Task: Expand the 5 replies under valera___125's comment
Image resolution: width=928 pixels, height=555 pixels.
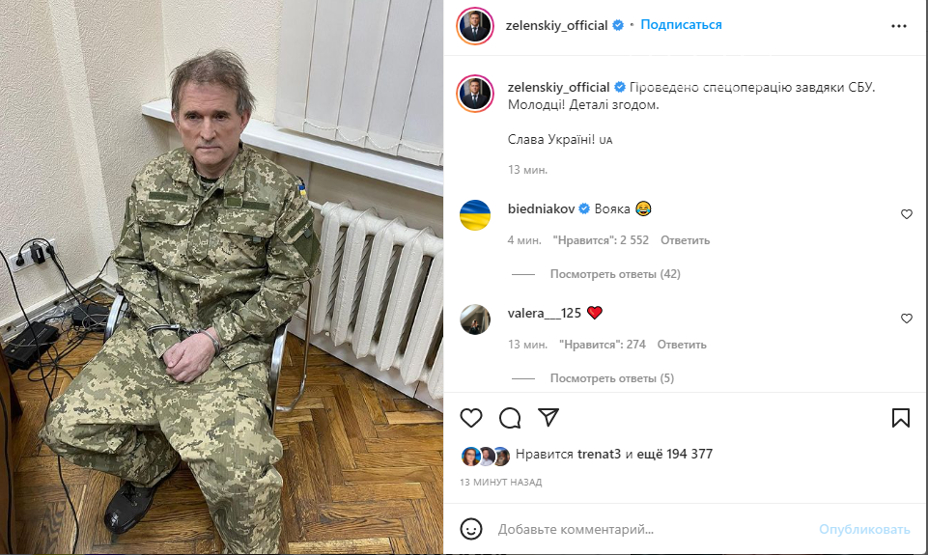Action: click(612, 378)
